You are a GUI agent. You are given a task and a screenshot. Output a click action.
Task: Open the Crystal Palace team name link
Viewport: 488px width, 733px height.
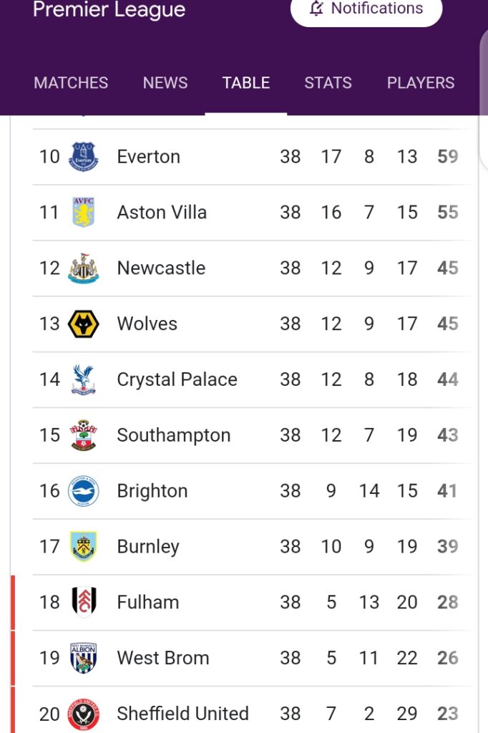coord(177,379)
